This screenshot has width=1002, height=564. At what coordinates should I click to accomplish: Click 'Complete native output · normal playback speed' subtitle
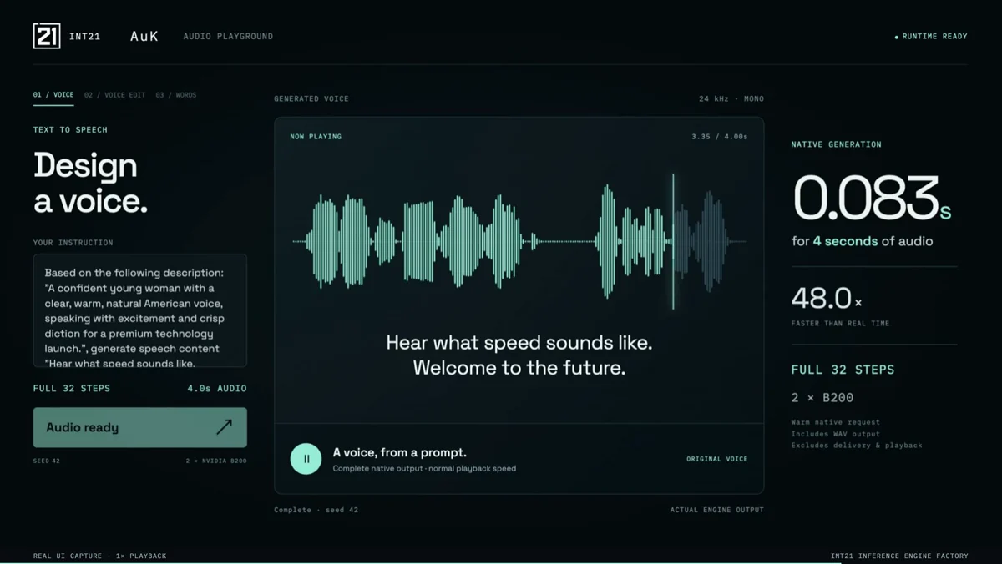click(x=424, y=468)
